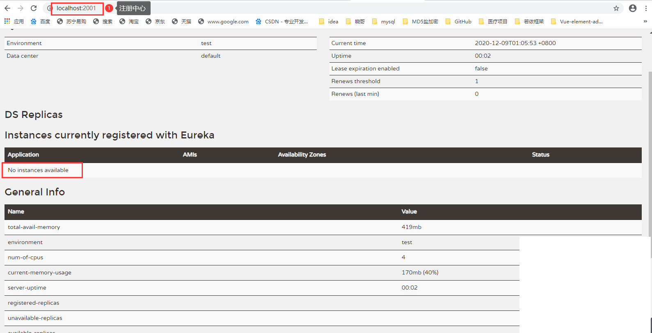Go back using the browser back arrow

(x=7, y=8)
